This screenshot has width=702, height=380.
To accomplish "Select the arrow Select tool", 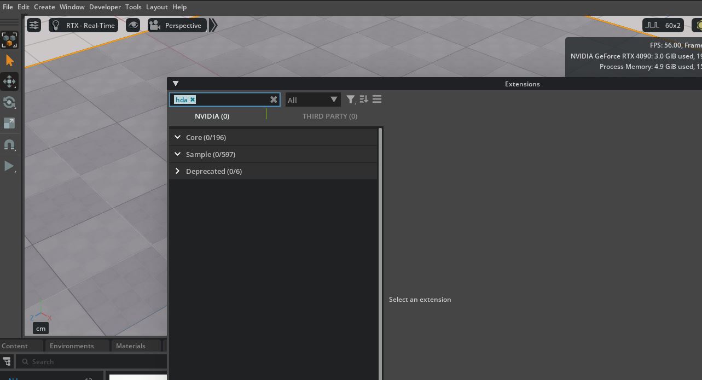I will pyautogui.click(x=9, y=61).
